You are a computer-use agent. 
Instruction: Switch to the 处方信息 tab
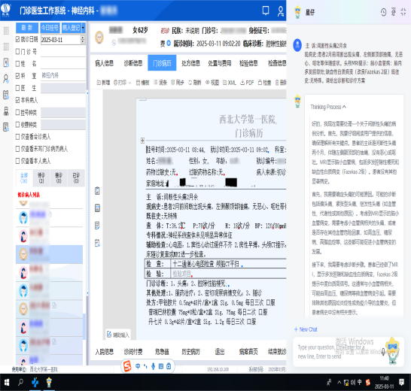[191, 63]
